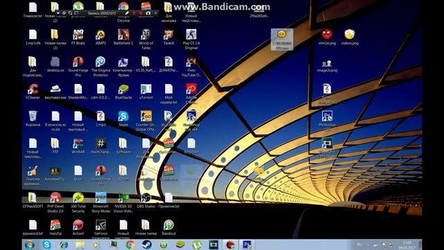Select The Enigma Protector shortcut
The width and height of the screenshot is (444, 250).
tap(101, 67)
